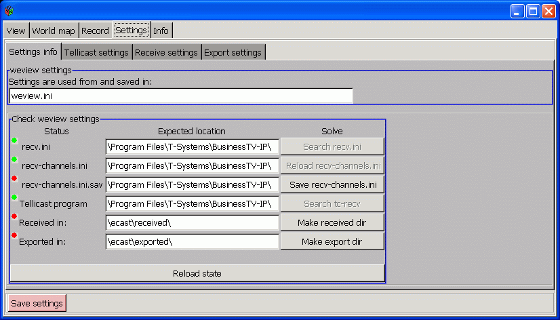
Task: Click red status dot beside recv-channels.ini.sav
Action: [14, 178]
